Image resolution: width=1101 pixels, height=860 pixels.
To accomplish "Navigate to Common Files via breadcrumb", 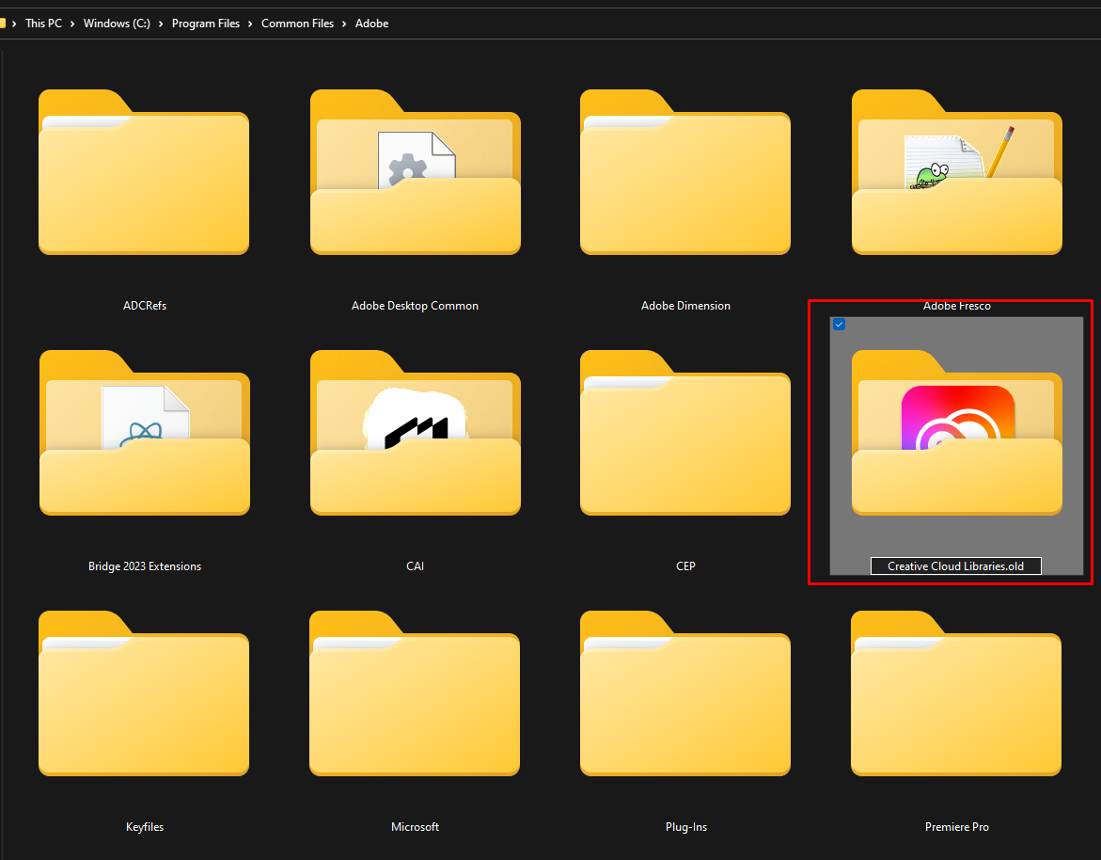I will pos(297,23).
